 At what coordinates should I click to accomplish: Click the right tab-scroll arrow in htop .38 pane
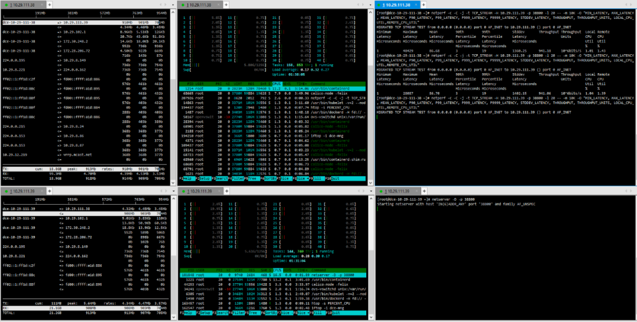click(x=362, y=5)
